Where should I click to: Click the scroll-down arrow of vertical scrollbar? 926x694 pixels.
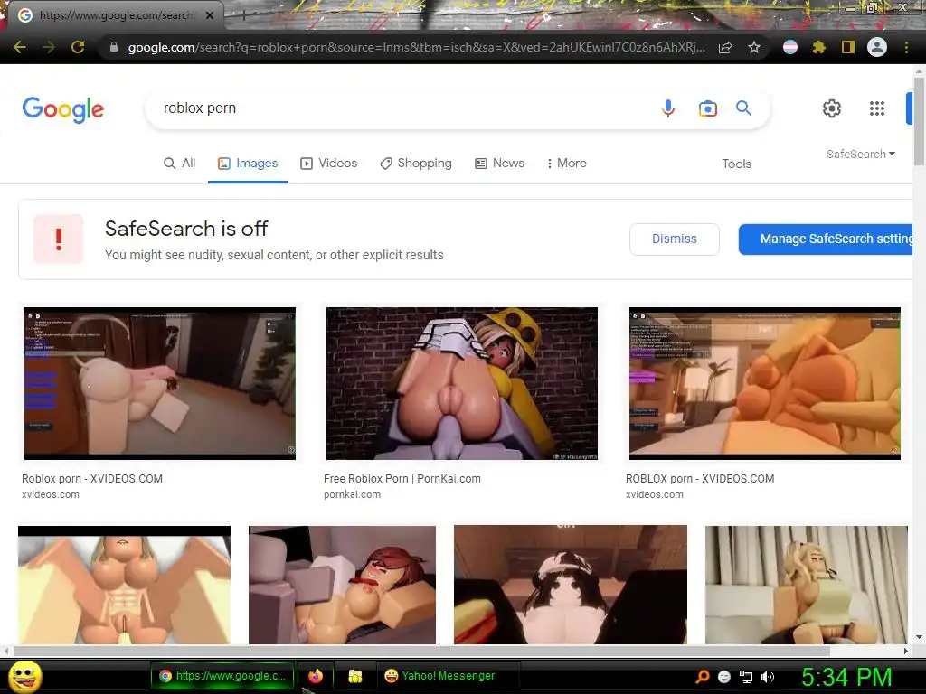click(919, 637)
